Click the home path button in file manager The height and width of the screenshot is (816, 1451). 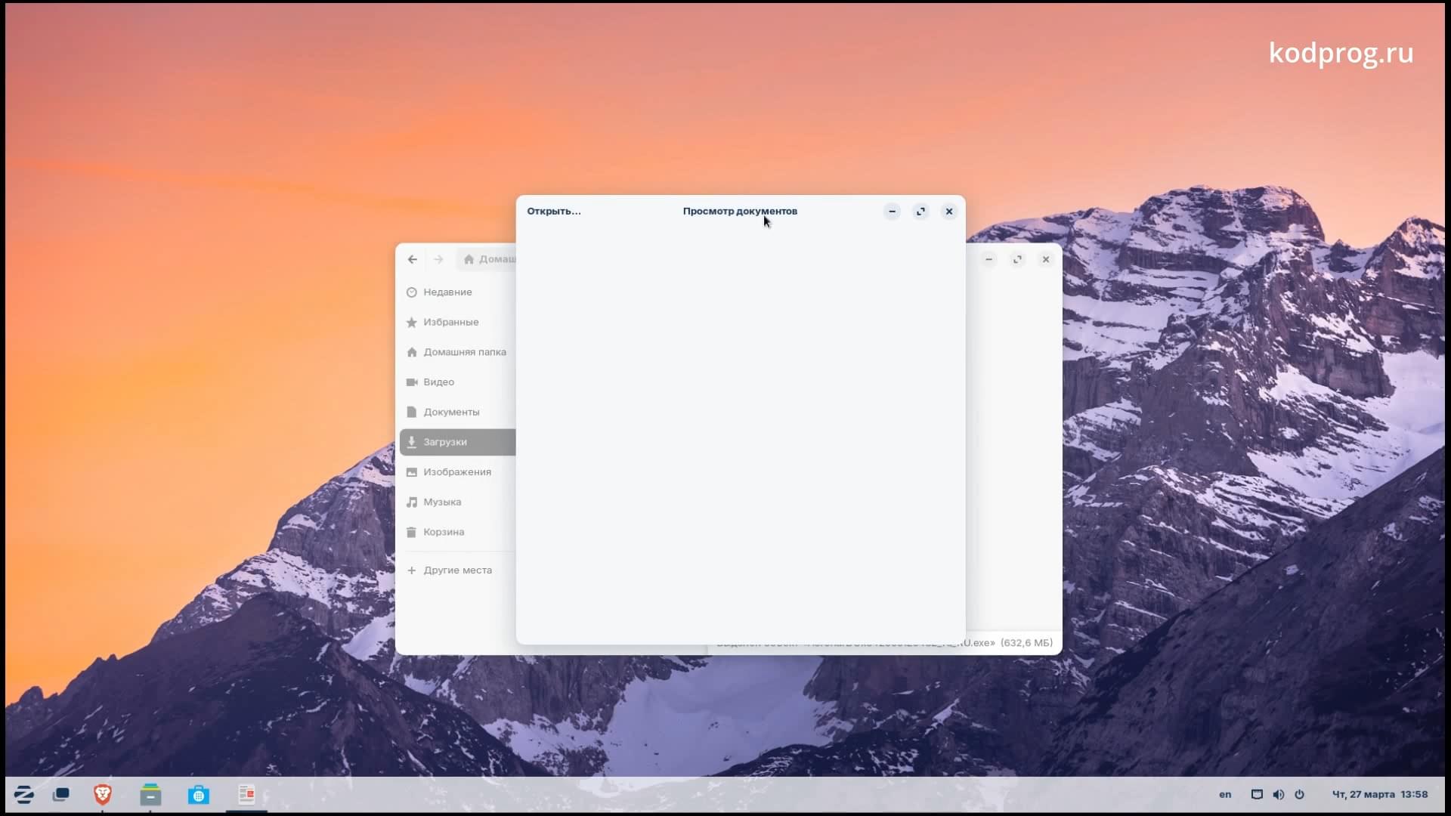click(x=487, y=259)
